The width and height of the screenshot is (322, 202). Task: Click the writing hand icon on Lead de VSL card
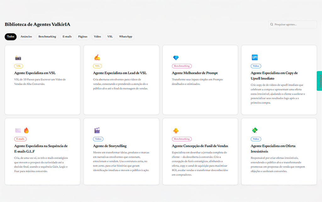(x=97, y=58)
